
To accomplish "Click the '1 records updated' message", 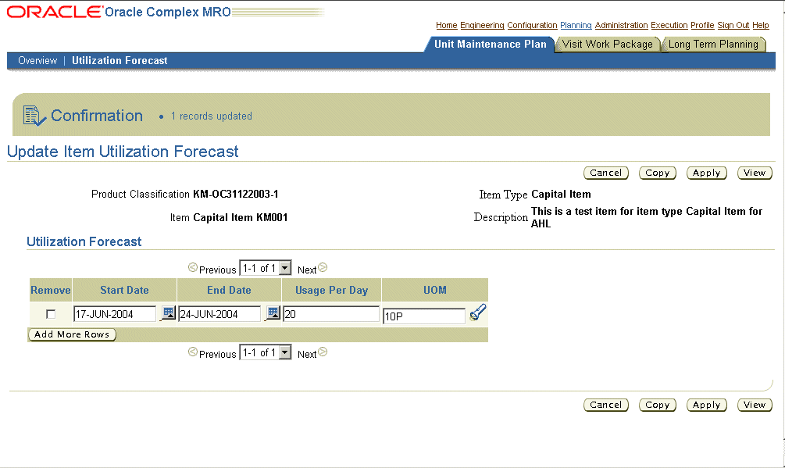I will pyautogui.click(x=211, y=116).
